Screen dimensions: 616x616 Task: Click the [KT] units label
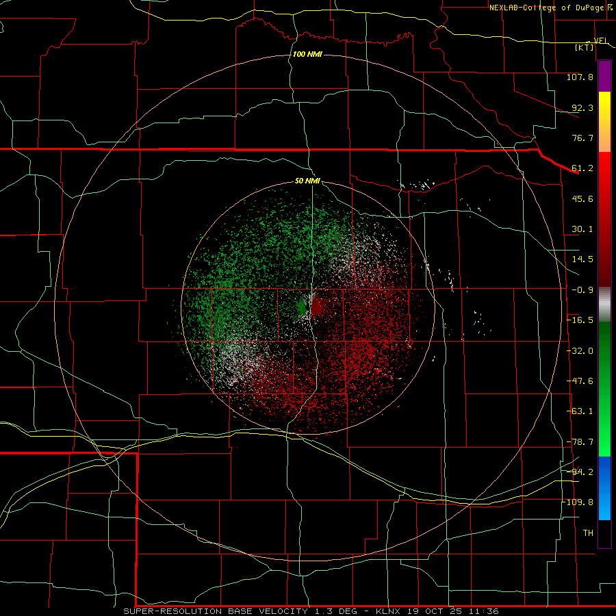pos(585,48)
